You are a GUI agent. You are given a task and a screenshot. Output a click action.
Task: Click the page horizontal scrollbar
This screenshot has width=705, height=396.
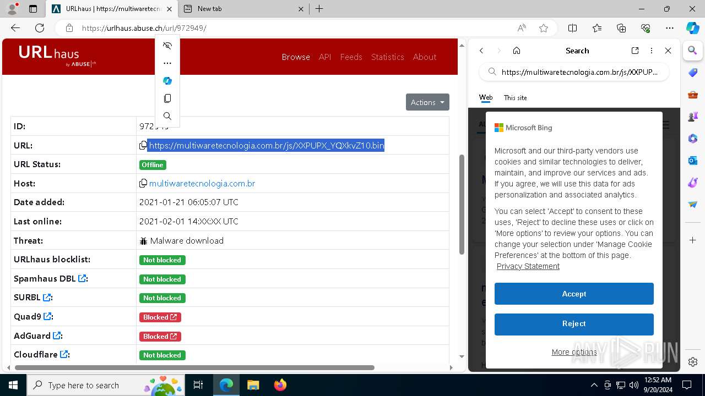pyautogui.click(x=194, y=367)
